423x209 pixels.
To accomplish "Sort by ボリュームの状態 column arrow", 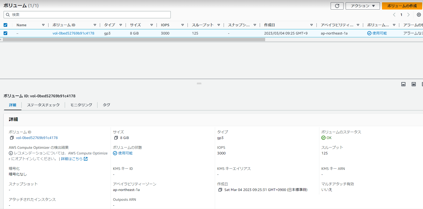I will [x=394, y=25].
